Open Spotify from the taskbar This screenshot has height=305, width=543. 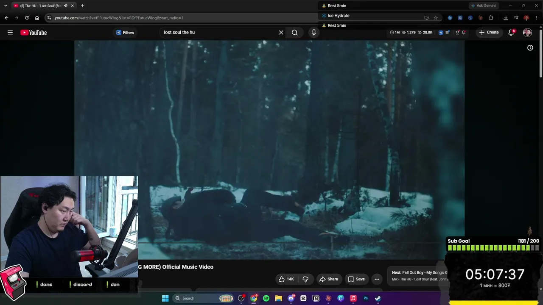(x=266, y=298)
